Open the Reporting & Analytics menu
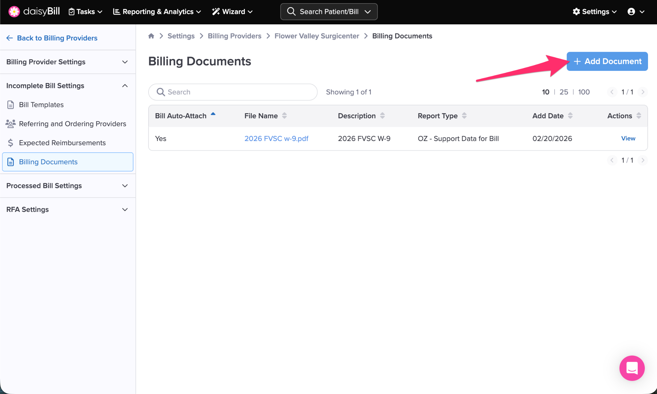 click(157, 12)
